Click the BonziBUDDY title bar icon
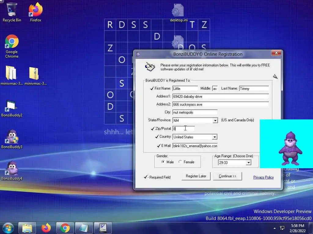Viewport: 313px width, 234px height. click(x=138, y=54)
